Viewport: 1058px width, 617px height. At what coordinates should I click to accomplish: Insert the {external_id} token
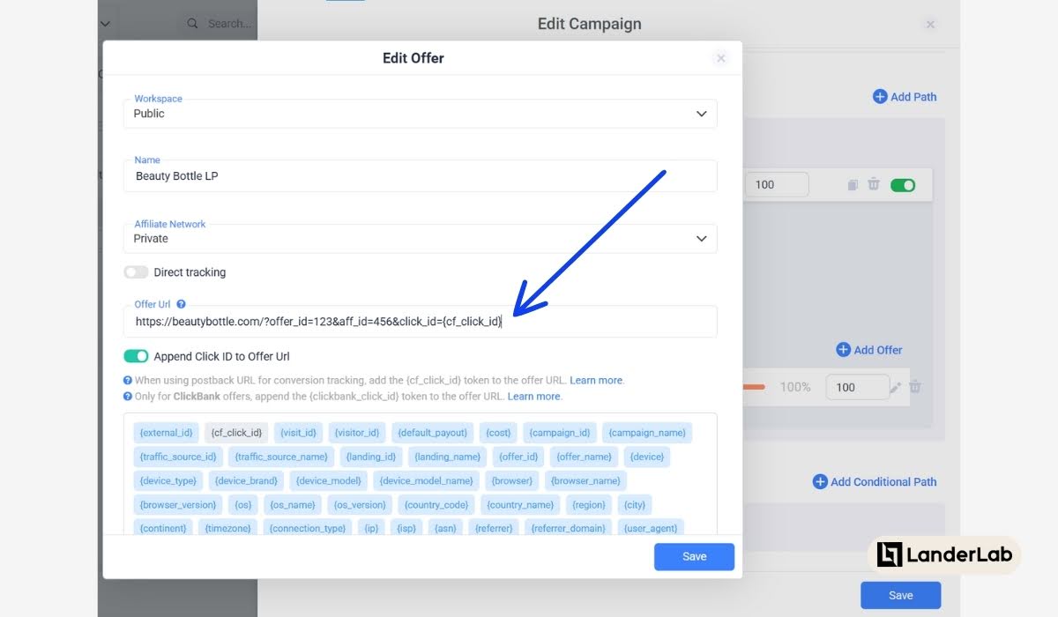click(x=166, y=433)
